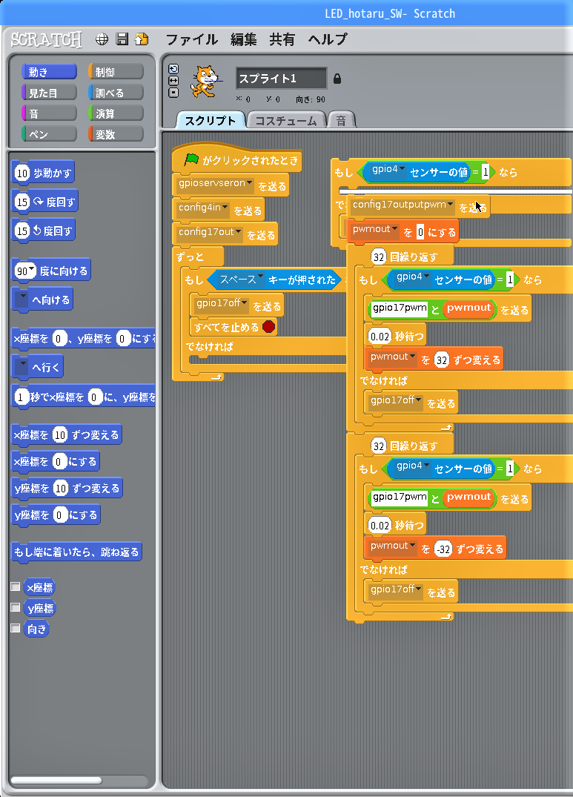
Task: Enable the 向き monitor checkbox
Action: (x=16, y=628)
